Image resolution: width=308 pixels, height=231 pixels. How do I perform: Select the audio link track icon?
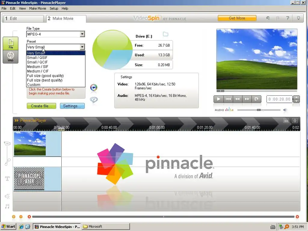(x=8, y=162)
